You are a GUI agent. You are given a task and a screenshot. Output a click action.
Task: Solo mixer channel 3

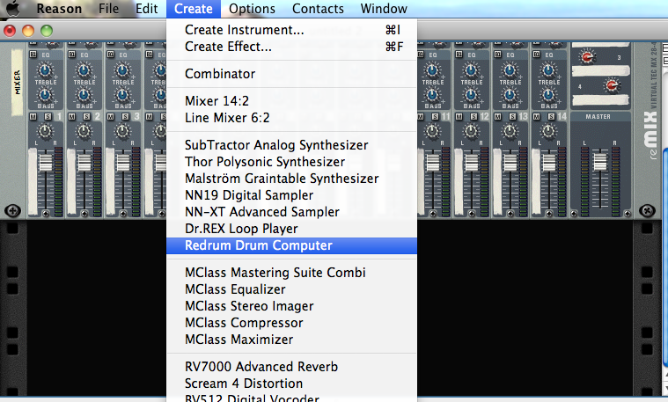[x=125, y=116]
